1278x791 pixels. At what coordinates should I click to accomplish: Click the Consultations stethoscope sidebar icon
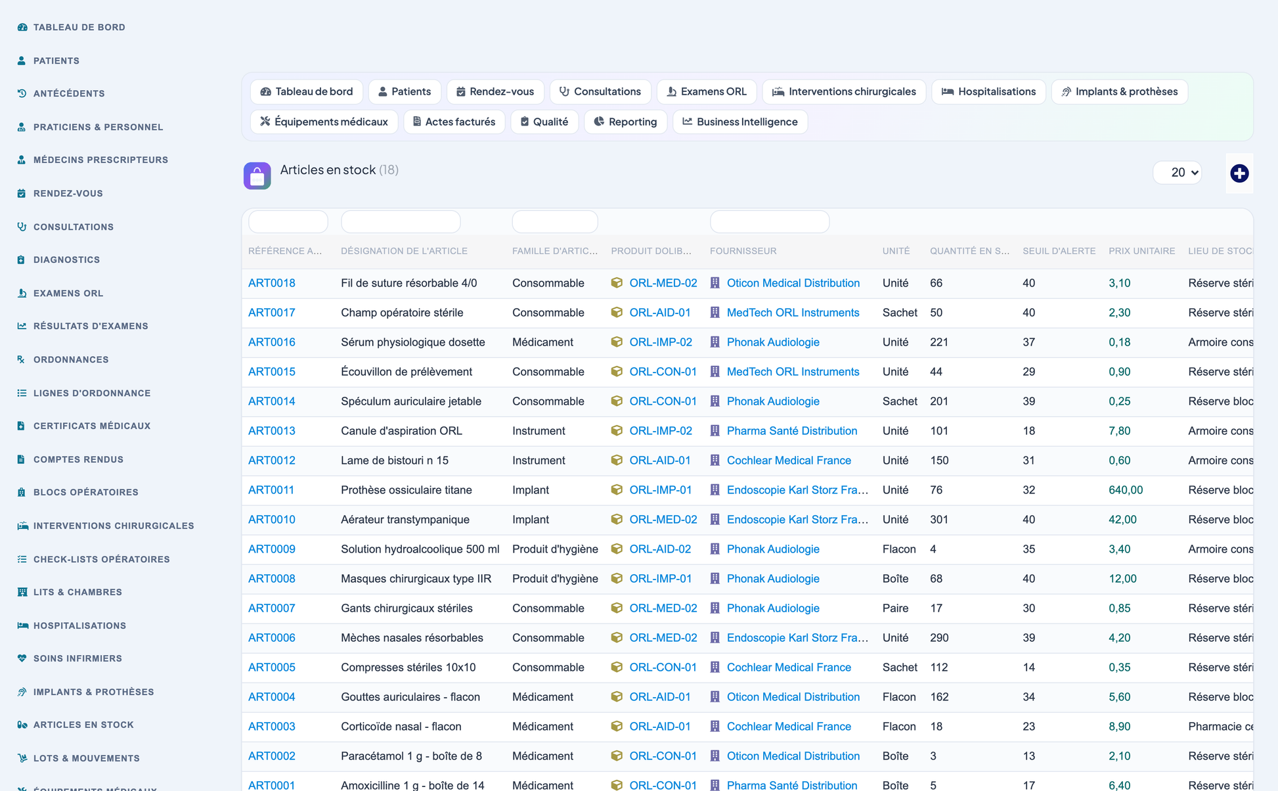22,227
